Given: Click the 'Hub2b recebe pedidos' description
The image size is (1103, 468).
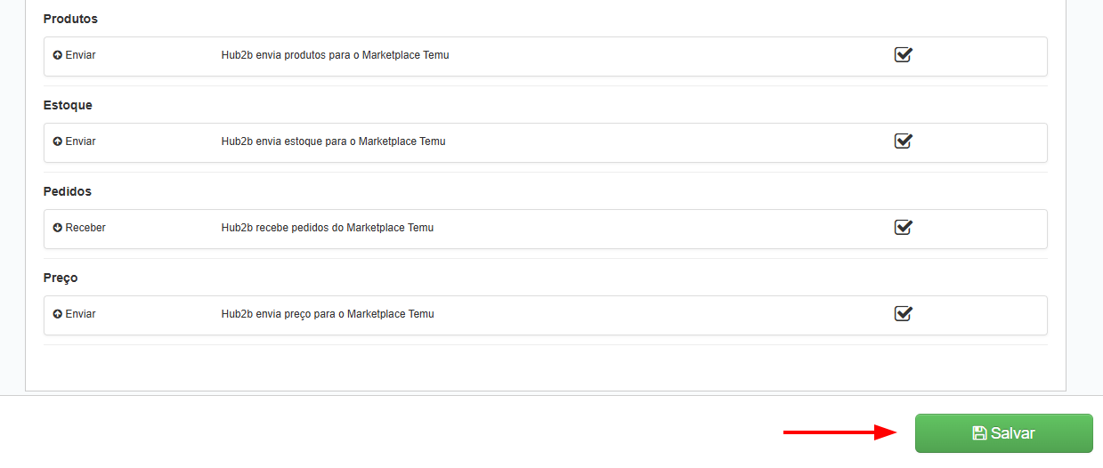Looking at the screenshot, I should [327, 228].
